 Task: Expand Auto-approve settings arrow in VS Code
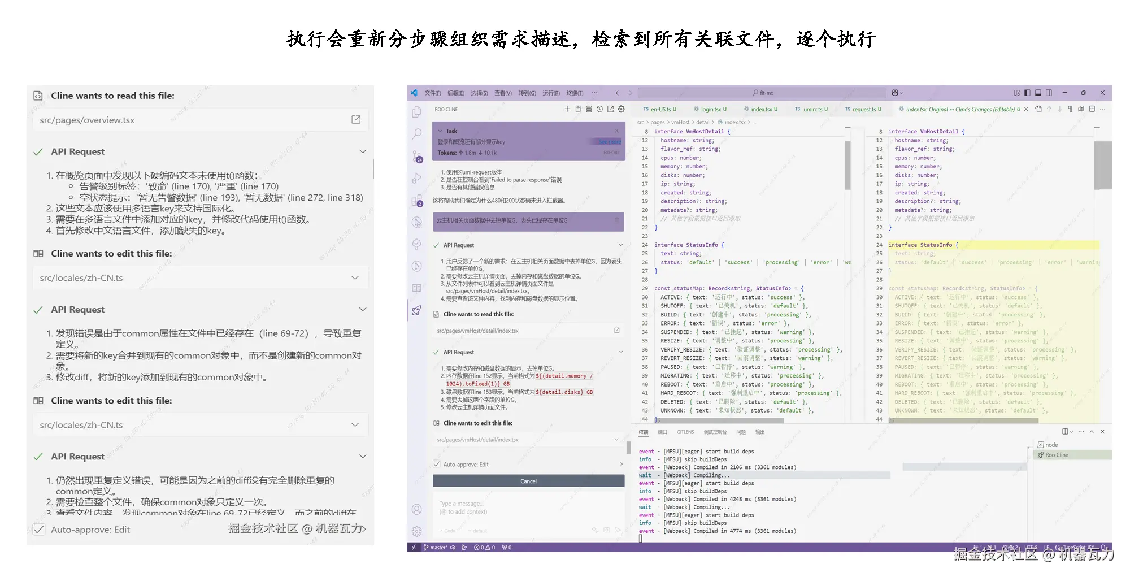pyautogui.click(x=621, y=465)
